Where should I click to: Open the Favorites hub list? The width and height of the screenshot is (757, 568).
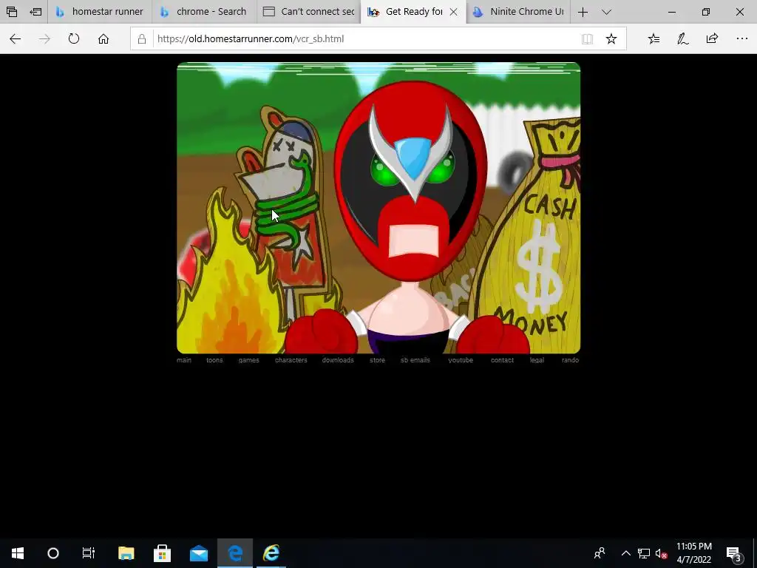pyautogui.click(x=654, y=38)
